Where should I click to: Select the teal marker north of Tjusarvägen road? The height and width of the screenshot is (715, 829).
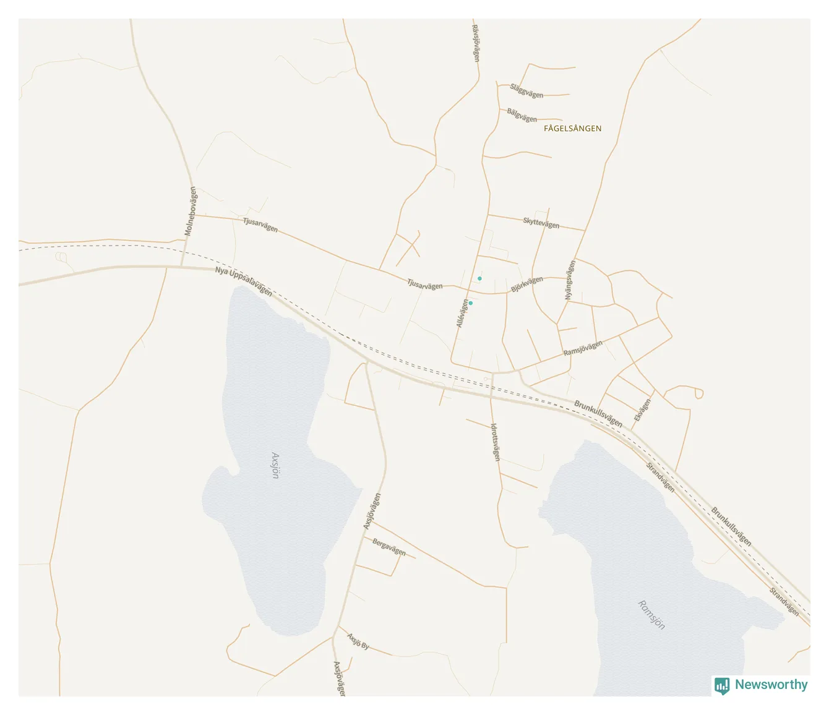click(x=479, y=278)
